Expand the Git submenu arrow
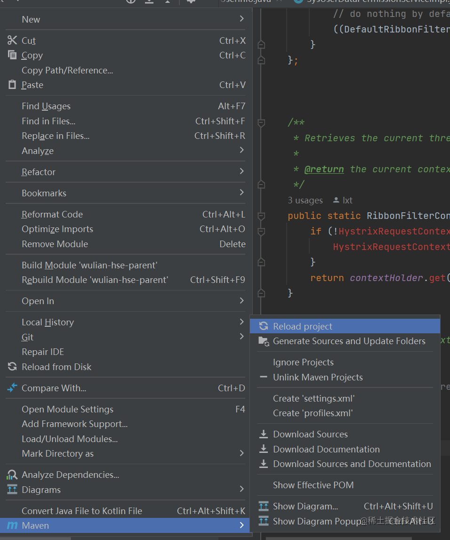 point(241,337)
